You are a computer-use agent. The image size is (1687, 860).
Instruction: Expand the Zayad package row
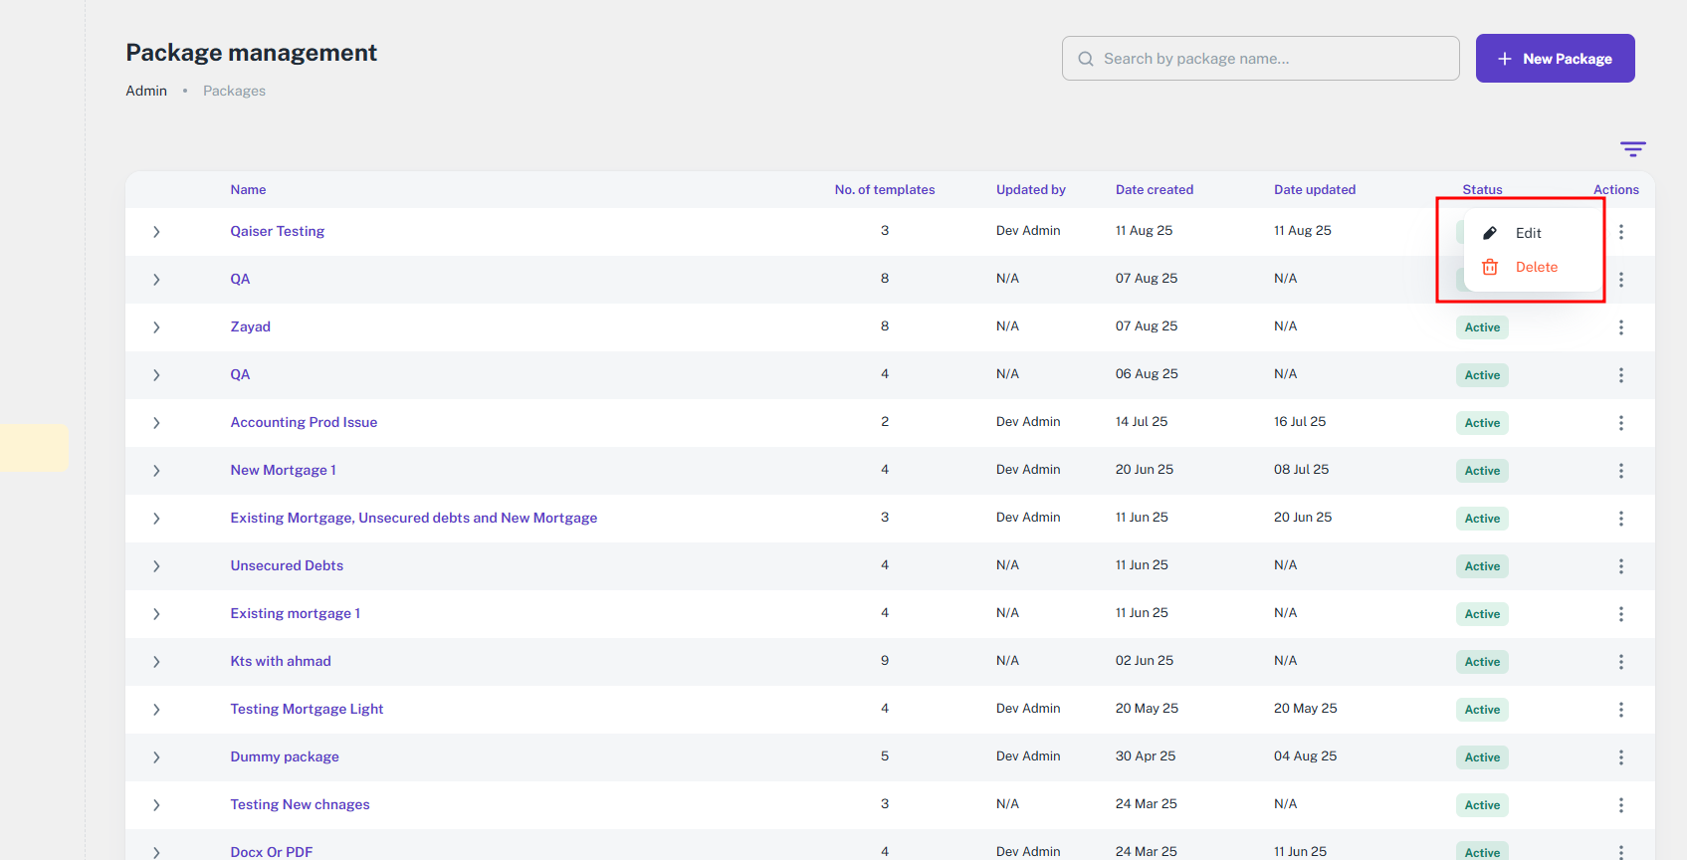(156, 327)
